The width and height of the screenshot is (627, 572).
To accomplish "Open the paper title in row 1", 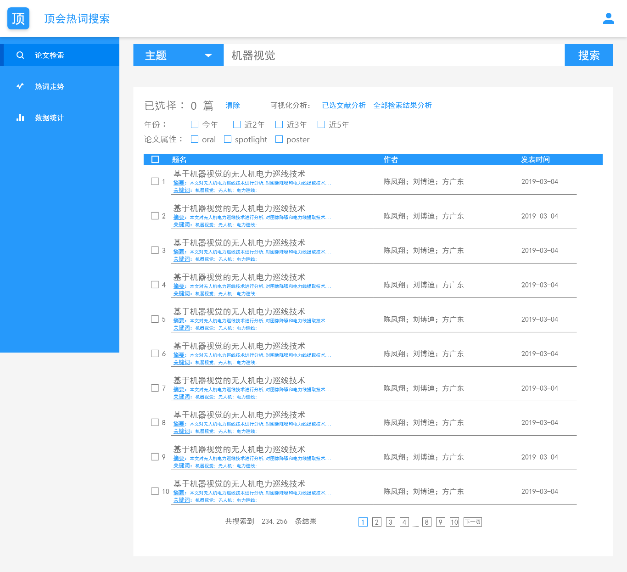I will [x=239, y=174].
